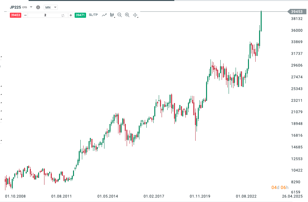This screenshot has width=308, height=202.
Task: Click the 04d 06h candle countdown timer
Action: click(x=280, y=187)
